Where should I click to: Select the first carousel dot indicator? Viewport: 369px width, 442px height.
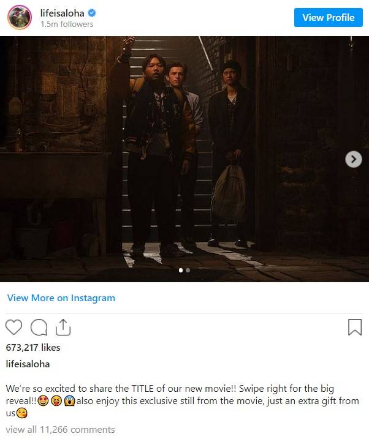click(x=181, y=271)
